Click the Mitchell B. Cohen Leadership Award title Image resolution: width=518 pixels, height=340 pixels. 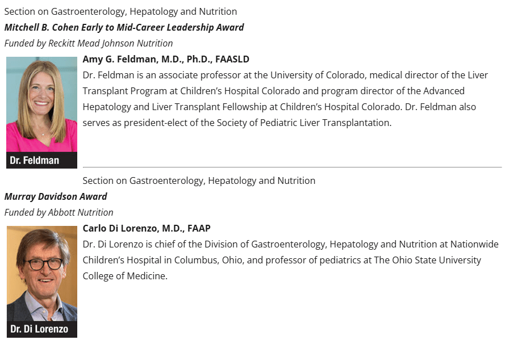click(124, 27)
